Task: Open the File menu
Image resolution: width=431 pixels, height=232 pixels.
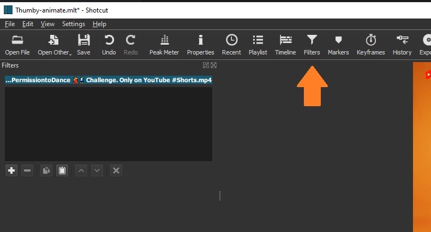Action: 10,24
